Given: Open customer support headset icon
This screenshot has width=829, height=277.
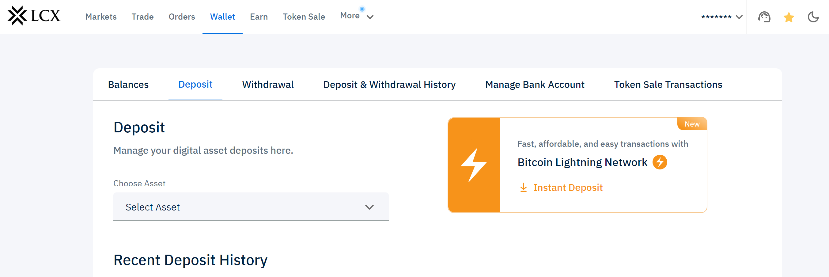Looking at the screenshot, I should coord(764,17).
